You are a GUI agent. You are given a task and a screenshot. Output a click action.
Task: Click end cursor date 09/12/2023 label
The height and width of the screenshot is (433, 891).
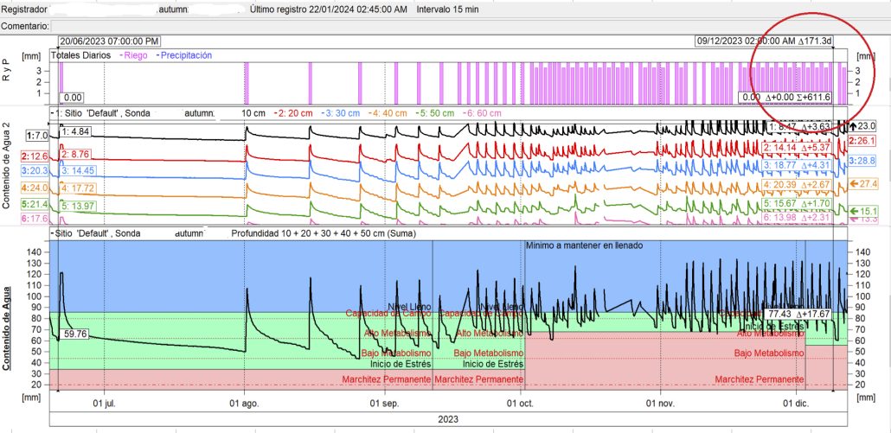coord(763,41)
